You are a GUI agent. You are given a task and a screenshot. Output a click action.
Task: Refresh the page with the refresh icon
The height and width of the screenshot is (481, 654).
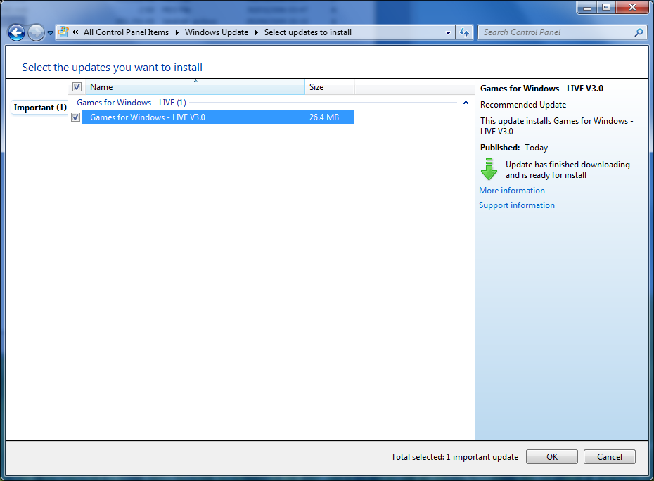(464, 32)
